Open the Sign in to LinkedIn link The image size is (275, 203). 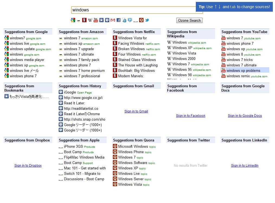point(245,166)
